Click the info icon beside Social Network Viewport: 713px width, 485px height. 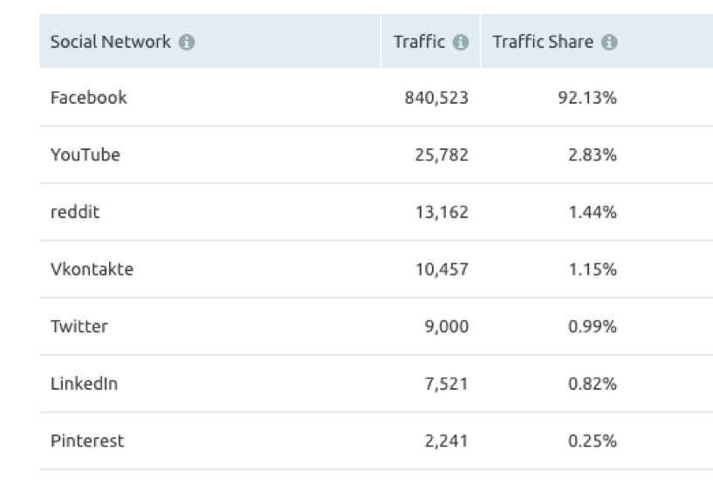[x=185, y=42]
